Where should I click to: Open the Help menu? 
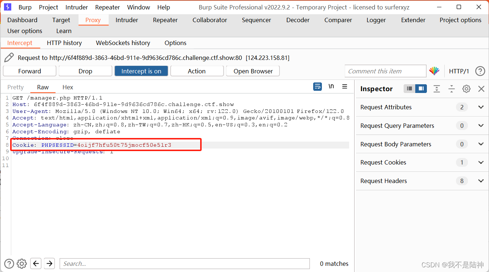tap(163, 7)
